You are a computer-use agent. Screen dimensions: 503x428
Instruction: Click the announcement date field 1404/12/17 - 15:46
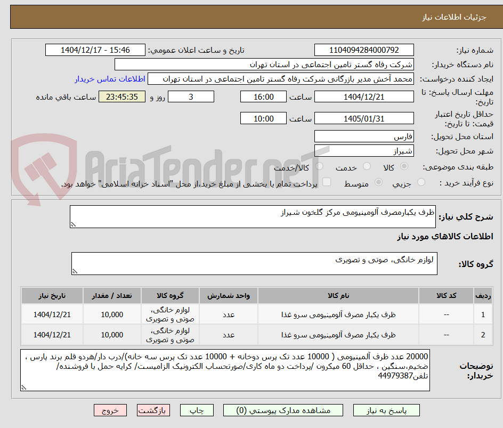pyautogui.click(x=95, y=50)
